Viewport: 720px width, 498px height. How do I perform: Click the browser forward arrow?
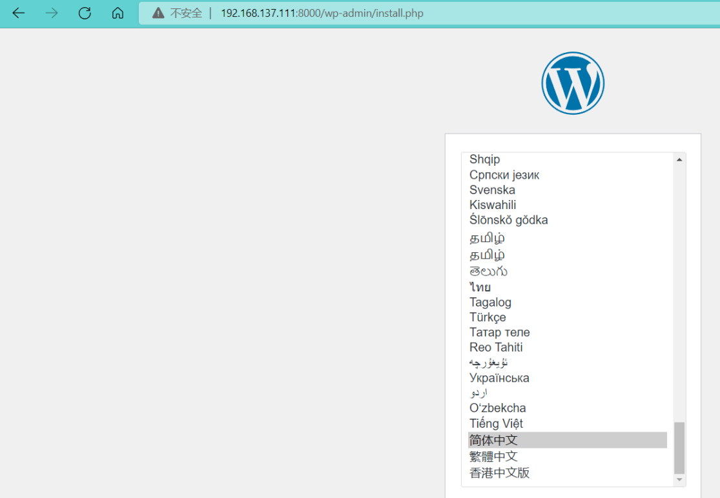pos(52,13)
